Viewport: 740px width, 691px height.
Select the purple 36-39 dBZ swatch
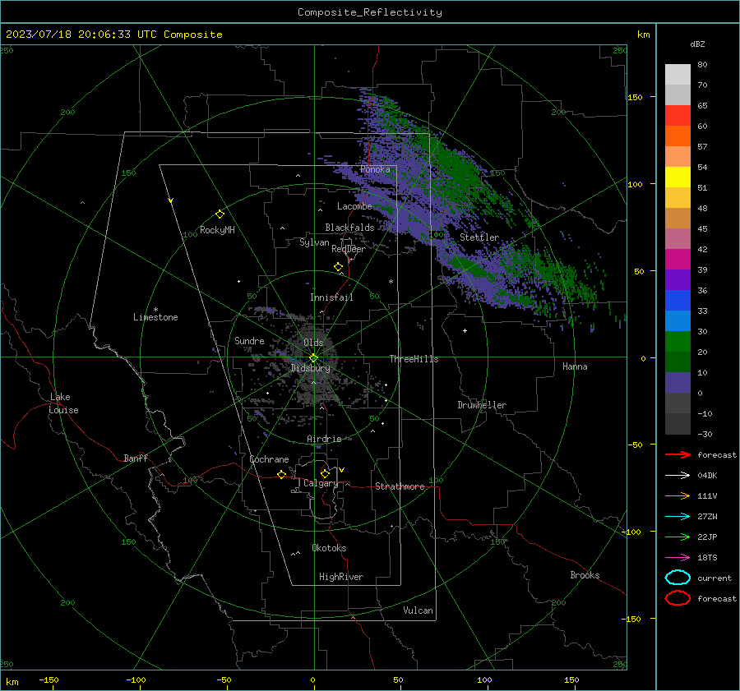678,279
